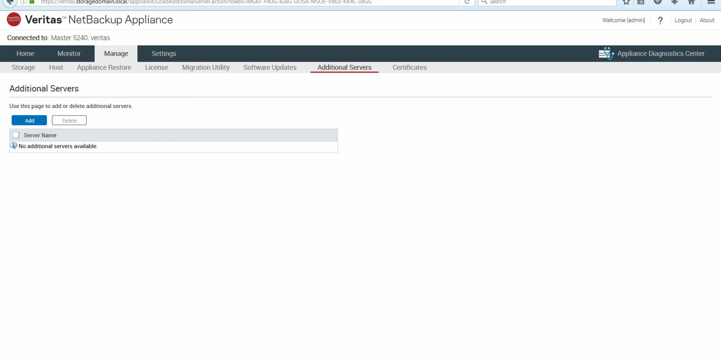Click the 'No additional servers available.' message
The width and height of the screenshot is (721, 360).
[x=58, y=146]
